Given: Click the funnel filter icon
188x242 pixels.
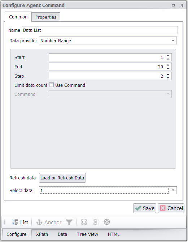Looking at the screenshot, I should coord(69,222).
